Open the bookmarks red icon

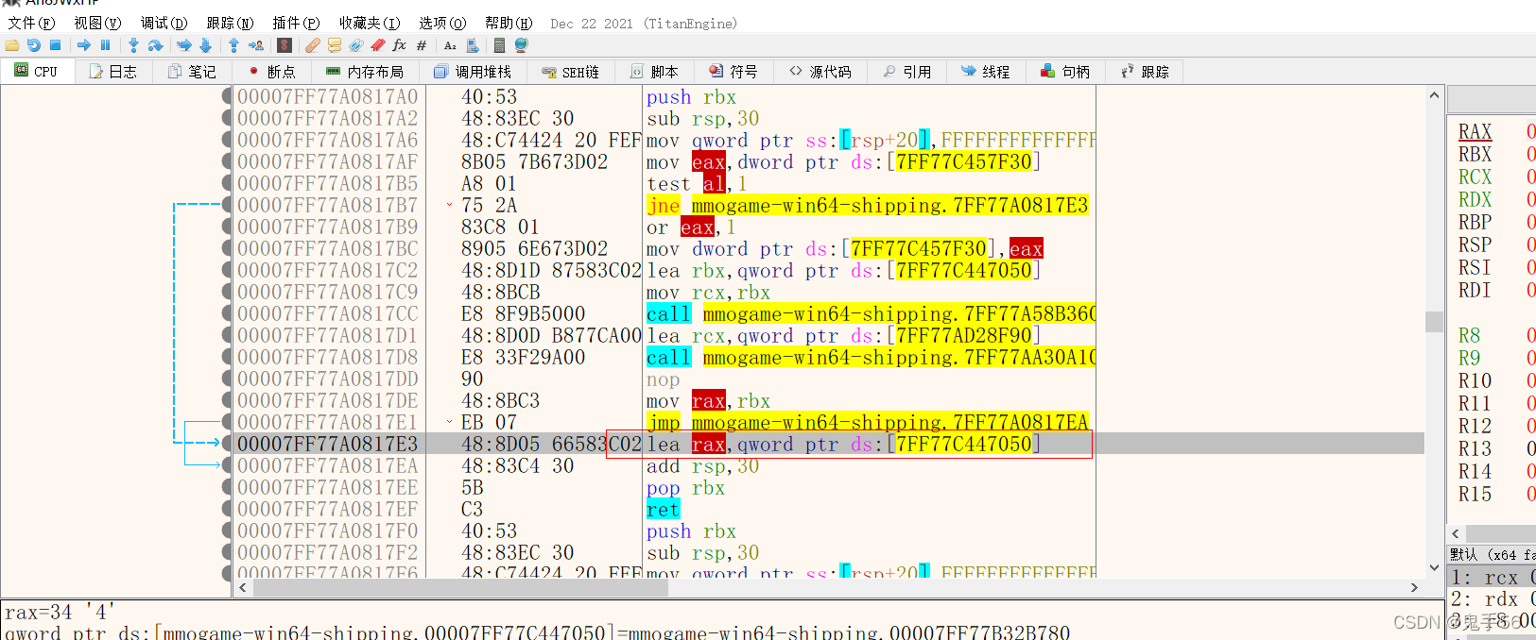378,44
